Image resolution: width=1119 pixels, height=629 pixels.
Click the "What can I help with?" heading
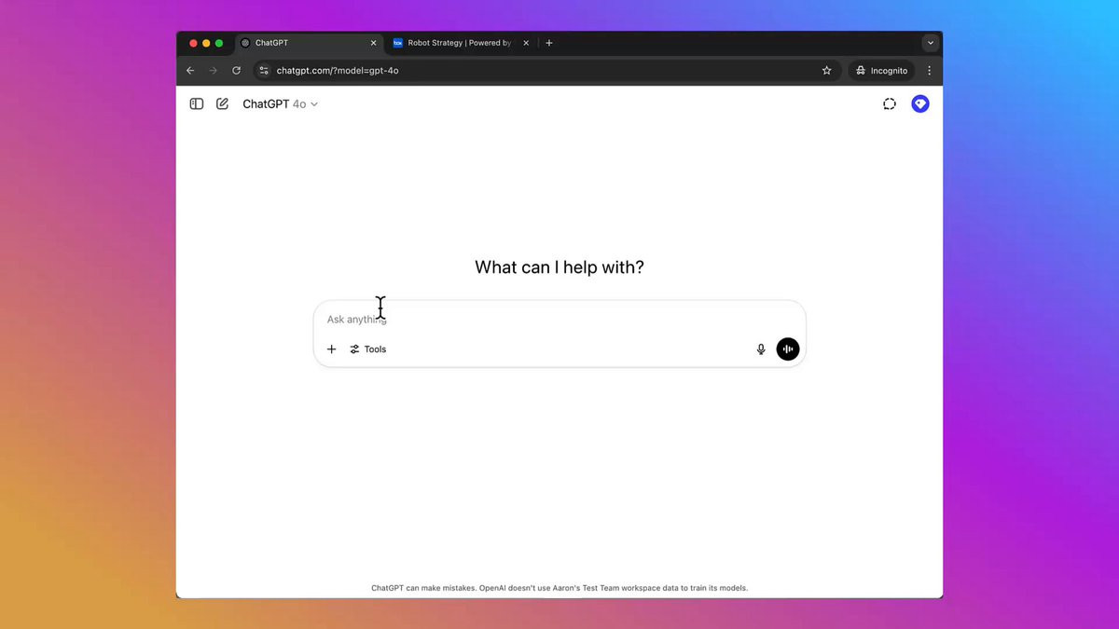[x=559, y=267]
